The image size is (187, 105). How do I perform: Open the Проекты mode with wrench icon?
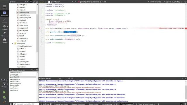(4, 34)
